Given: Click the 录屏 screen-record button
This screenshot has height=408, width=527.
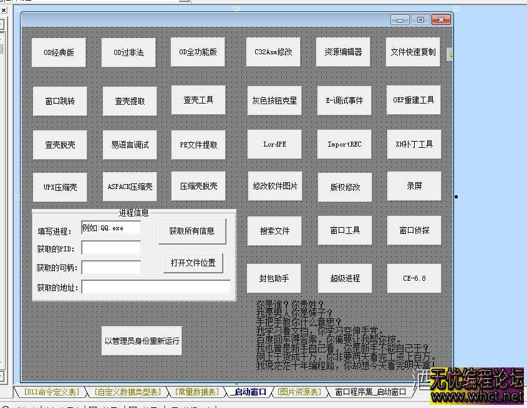Looking at the screenshot, I should (413, 187).
